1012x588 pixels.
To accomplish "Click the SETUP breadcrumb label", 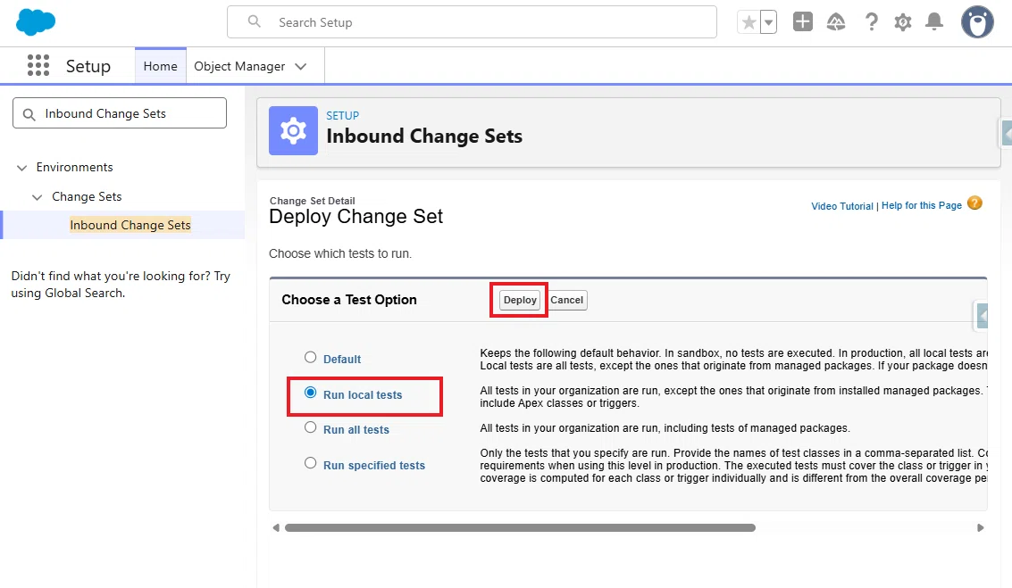I will [x=342, y=115].
